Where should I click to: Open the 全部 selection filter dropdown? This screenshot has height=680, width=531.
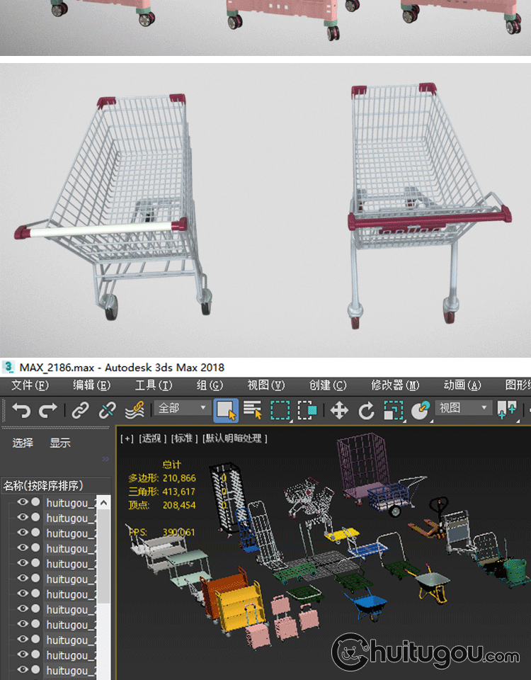click(x=183, y=409)
